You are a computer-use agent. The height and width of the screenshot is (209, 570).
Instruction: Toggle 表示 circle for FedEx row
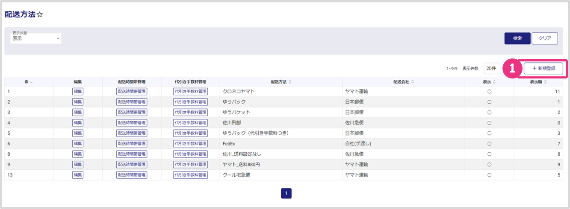pos(489,144)
